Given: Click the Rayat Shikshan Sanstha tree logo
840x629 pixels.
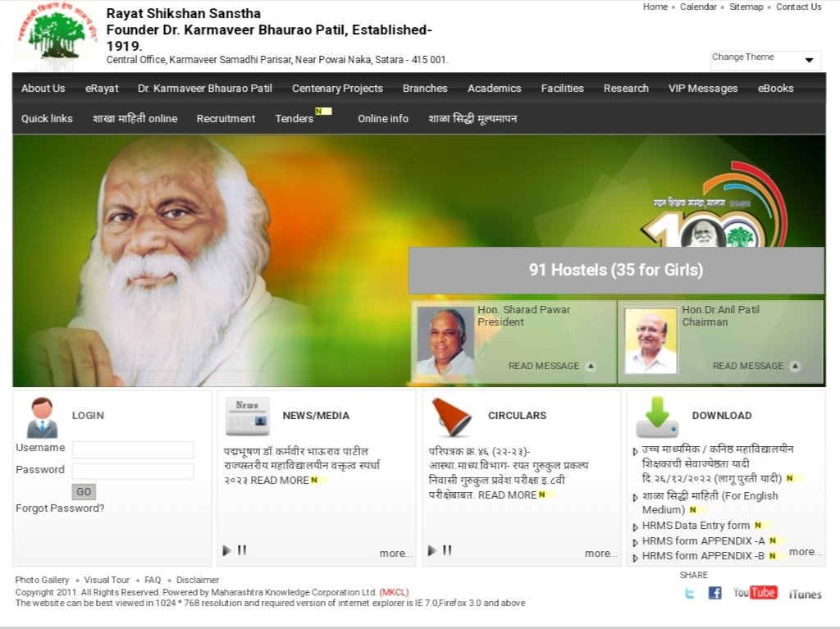Looking at the screenshot, I should pos(57,36).
